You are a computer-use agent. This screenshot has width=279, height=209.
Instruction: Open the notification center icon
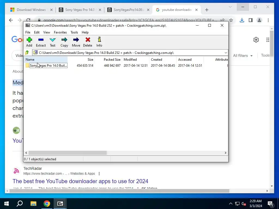point(271,204)
